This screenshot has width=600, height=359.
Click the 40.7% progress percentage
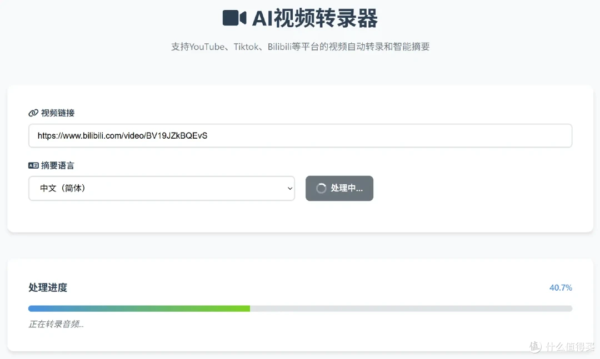coord(561,287)
